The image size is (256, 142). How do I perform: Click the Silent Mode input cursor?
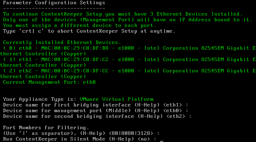(x=161, y=139)
